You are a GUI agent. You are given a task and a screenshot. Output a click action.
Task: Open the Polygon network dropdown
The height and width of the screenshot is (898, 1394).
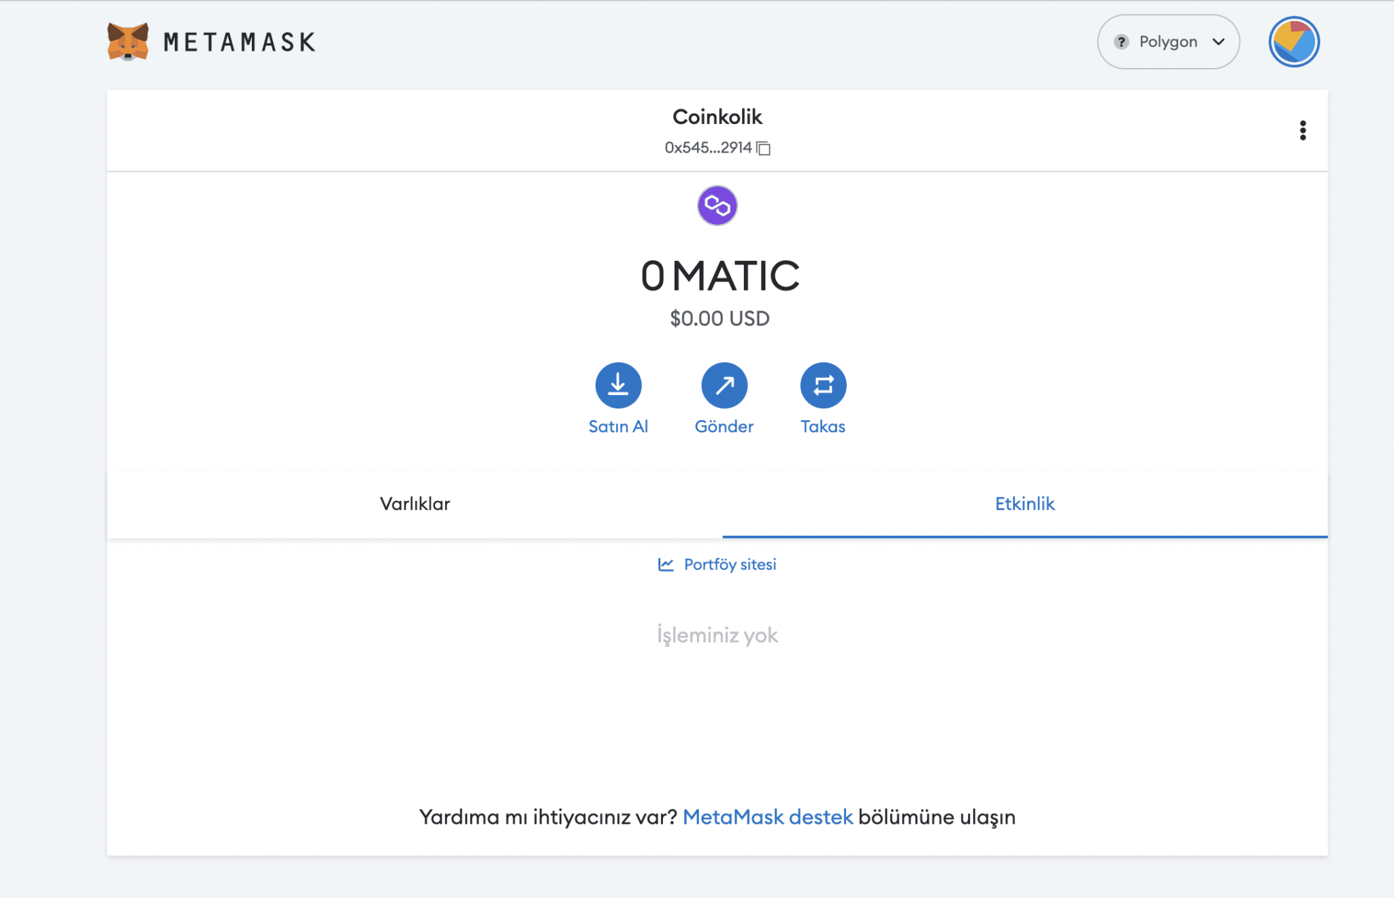(1168, 42)
